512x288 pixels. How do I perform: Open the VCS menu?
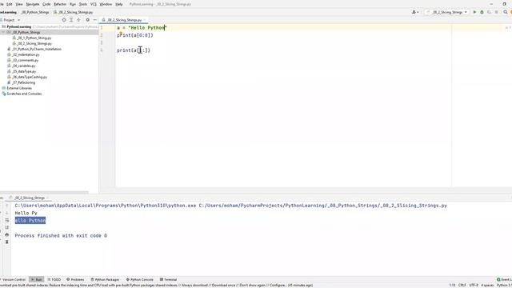tap(94, 4)
